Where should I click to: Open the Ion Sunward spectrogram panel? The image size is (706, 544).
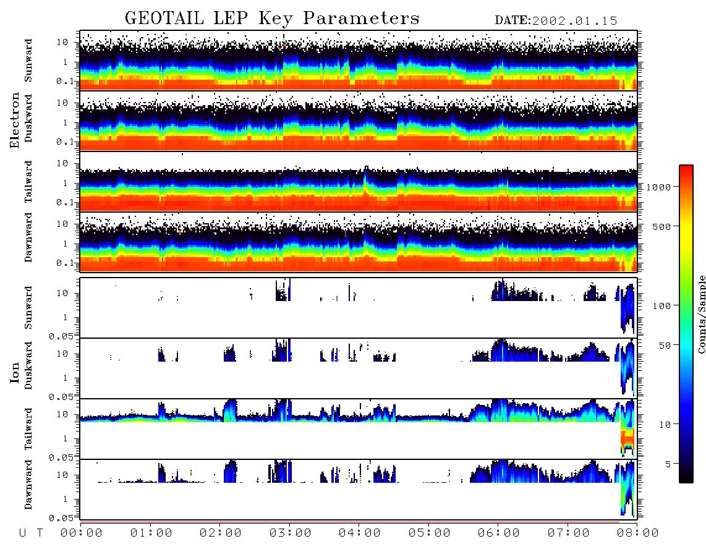pos(359,308)
